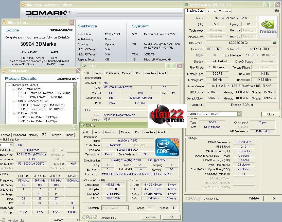Image resolution: width=282 pixels, height=222 pixels.
Task: Select GT1 - Return To Proxycon result row
Action: (x=46, y=93)
